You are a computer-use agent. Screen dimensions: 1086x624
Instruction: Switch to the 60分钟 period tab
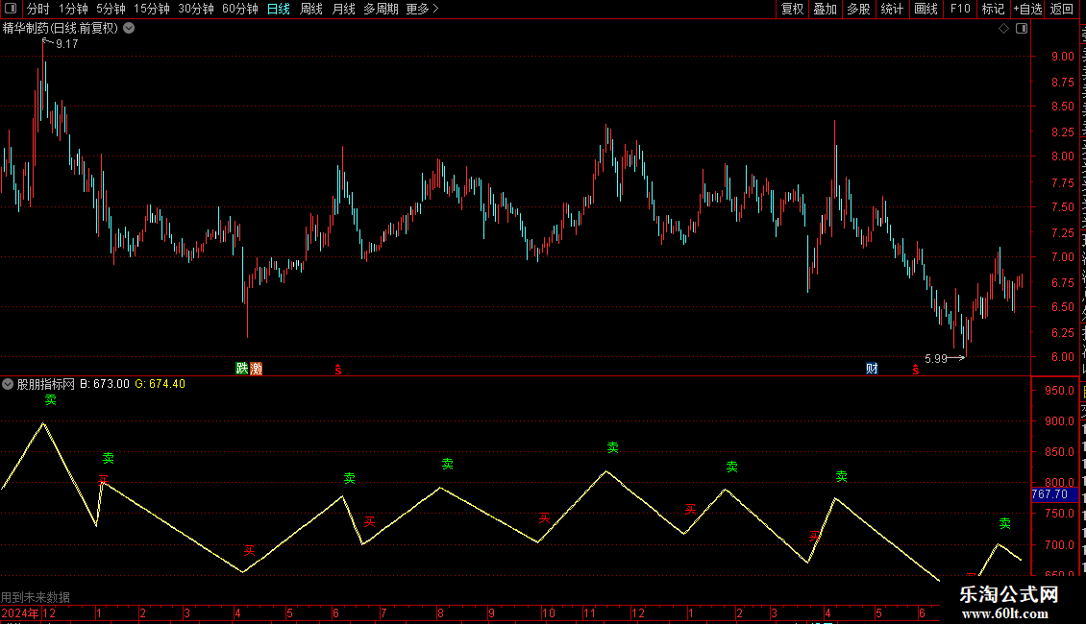(239, 9)
